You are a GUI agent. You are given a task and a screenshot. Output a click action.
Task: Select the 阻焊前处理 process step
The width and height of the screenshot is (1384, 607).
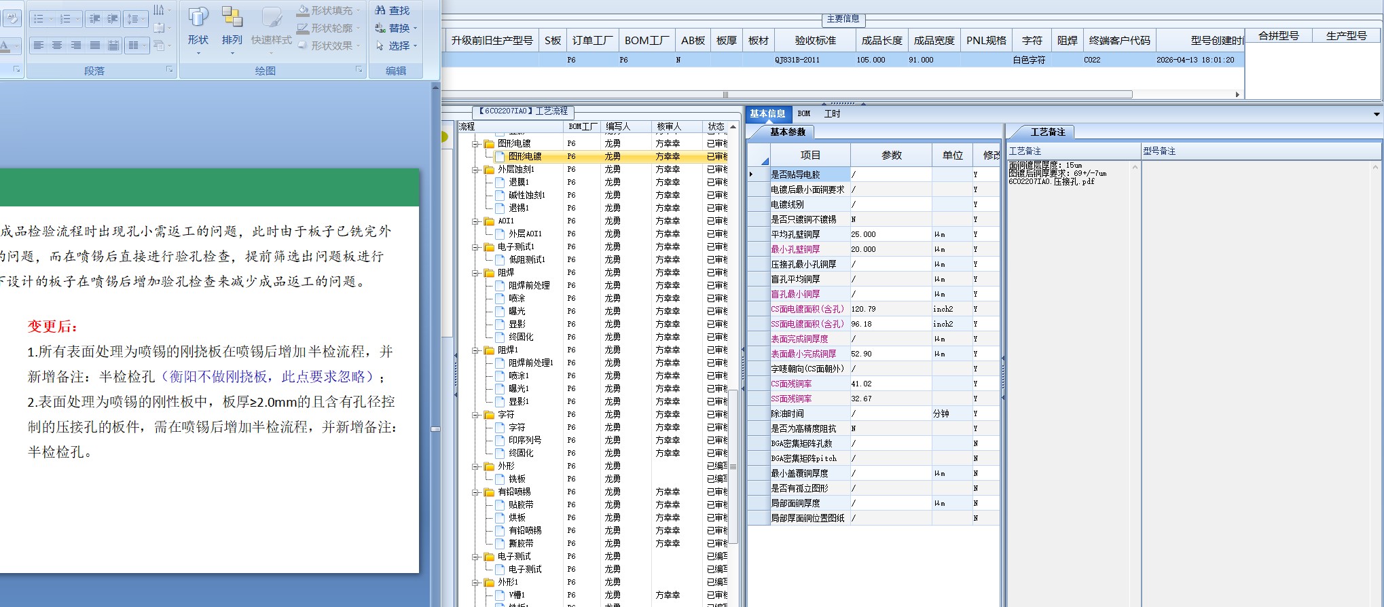tap(529, 286)
